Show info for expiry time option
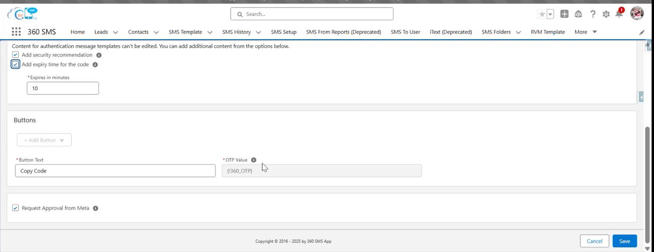This screenshot has width=654, height=252. (x=95, y=65)
